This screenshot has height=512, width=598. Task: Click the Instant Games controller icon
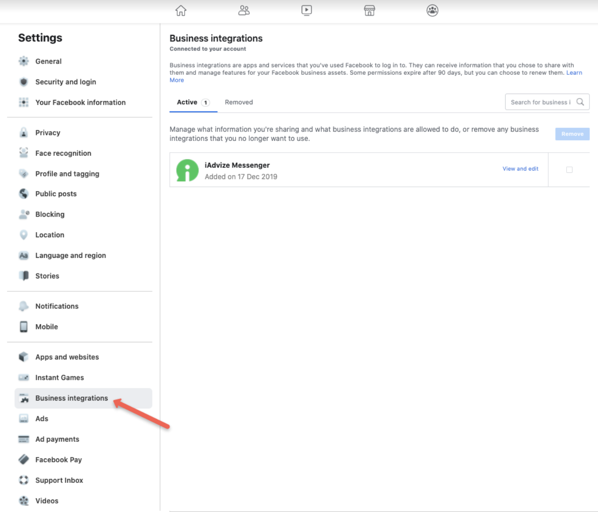pyautogui.click(x=24, y=378)
